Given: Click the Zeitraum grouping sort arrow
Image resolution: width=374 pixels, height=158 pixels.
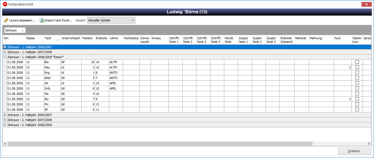Looking at the screenshot, I should [23, 30].
